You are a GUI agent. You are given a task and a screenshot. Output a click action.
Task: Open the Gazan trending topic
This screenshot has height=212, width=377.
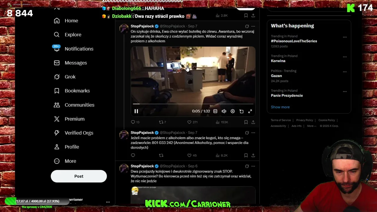(276, 76)
